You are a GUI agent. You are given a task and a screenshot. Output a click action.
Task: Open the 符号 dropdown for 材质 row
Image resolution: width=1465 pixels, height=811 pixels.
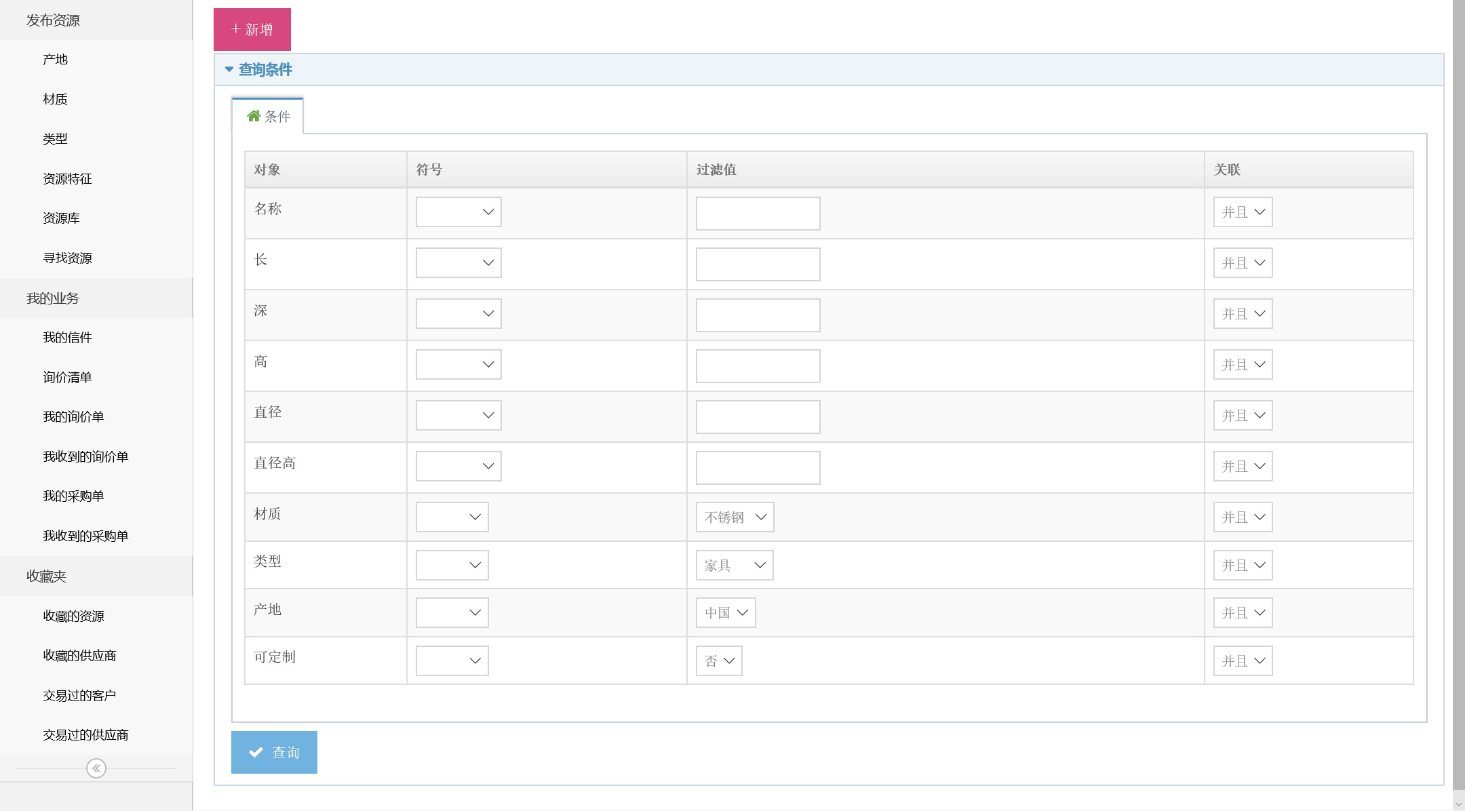(x=452, y=517)
